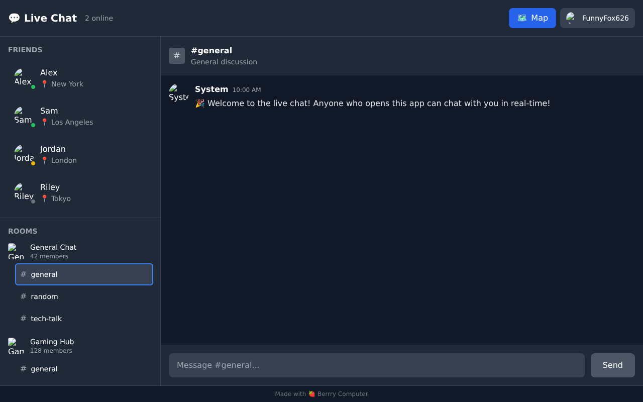Toggle Alex's green online status indicator

pyautogui.click(x=33, y=86)
